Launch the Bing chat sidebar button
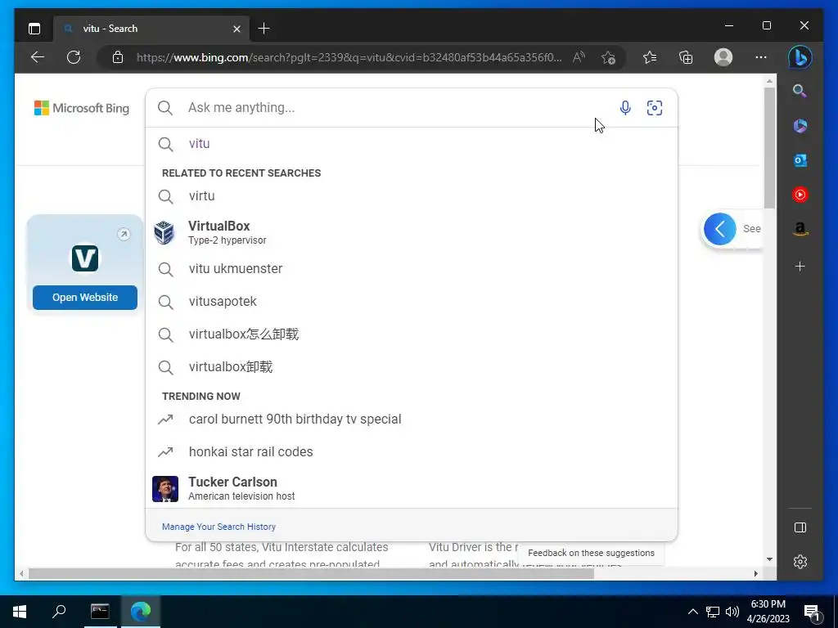Viewport: 838px width, 628px height. (800, 57)
